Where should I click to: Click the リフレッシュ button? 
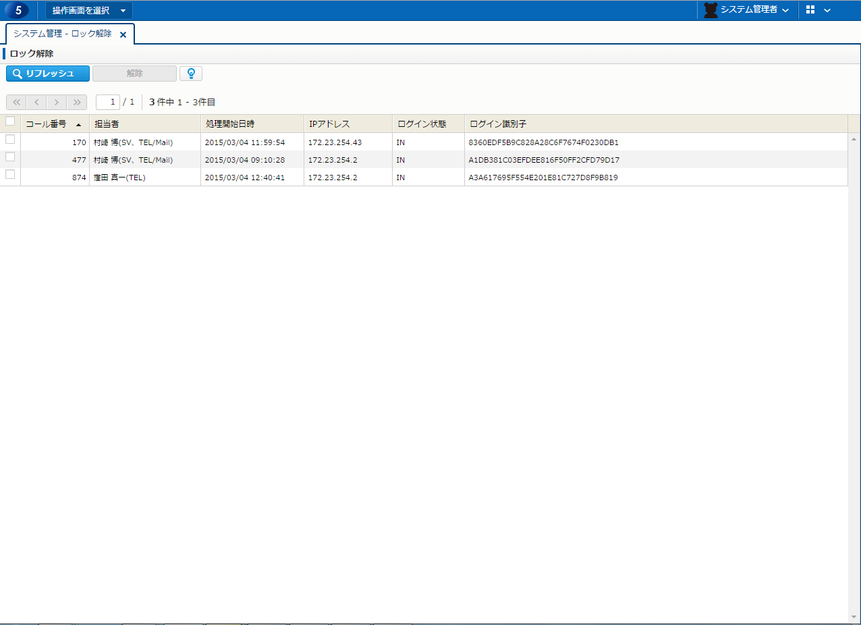coord(48,74)
